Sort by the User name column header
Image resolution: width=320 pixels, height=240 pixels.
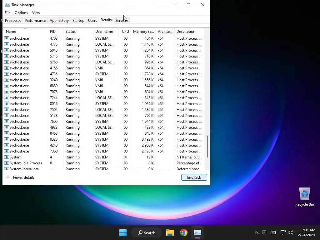click(x=106, y=32)
